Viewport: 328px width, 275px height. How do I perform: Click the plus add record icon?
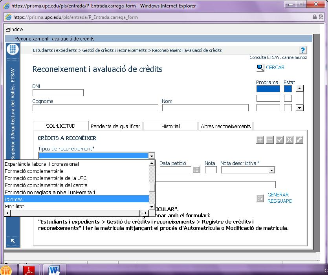(260, 140)
